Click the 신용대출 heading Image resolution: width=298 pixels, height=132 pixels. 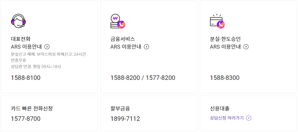220,108
